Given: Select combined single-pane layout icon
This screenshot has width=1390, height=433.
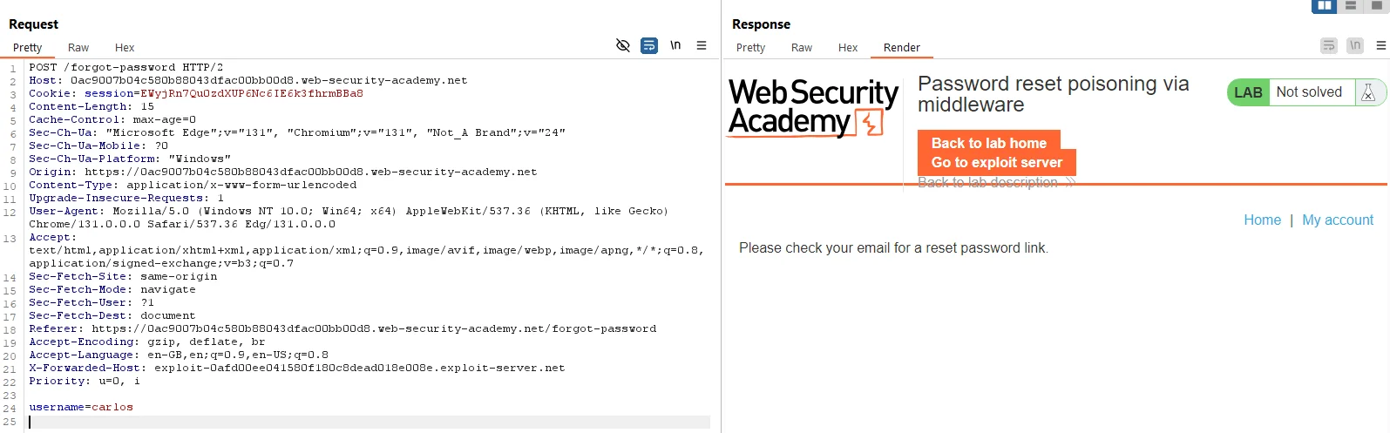Looking at the screenshot, I should [x=1377, y=5].
